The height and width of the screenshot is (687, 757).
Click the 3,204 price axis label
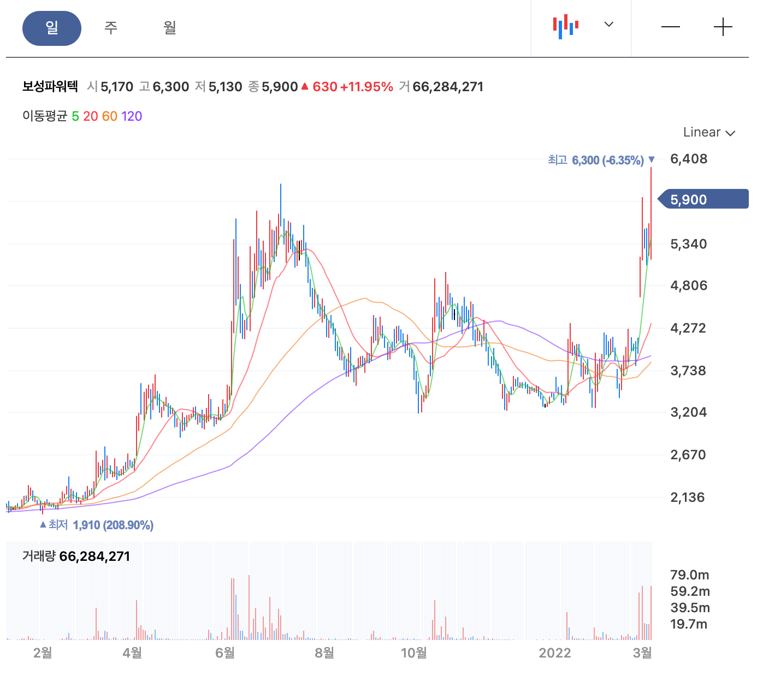pyautogui.click(x=689, y=412)
